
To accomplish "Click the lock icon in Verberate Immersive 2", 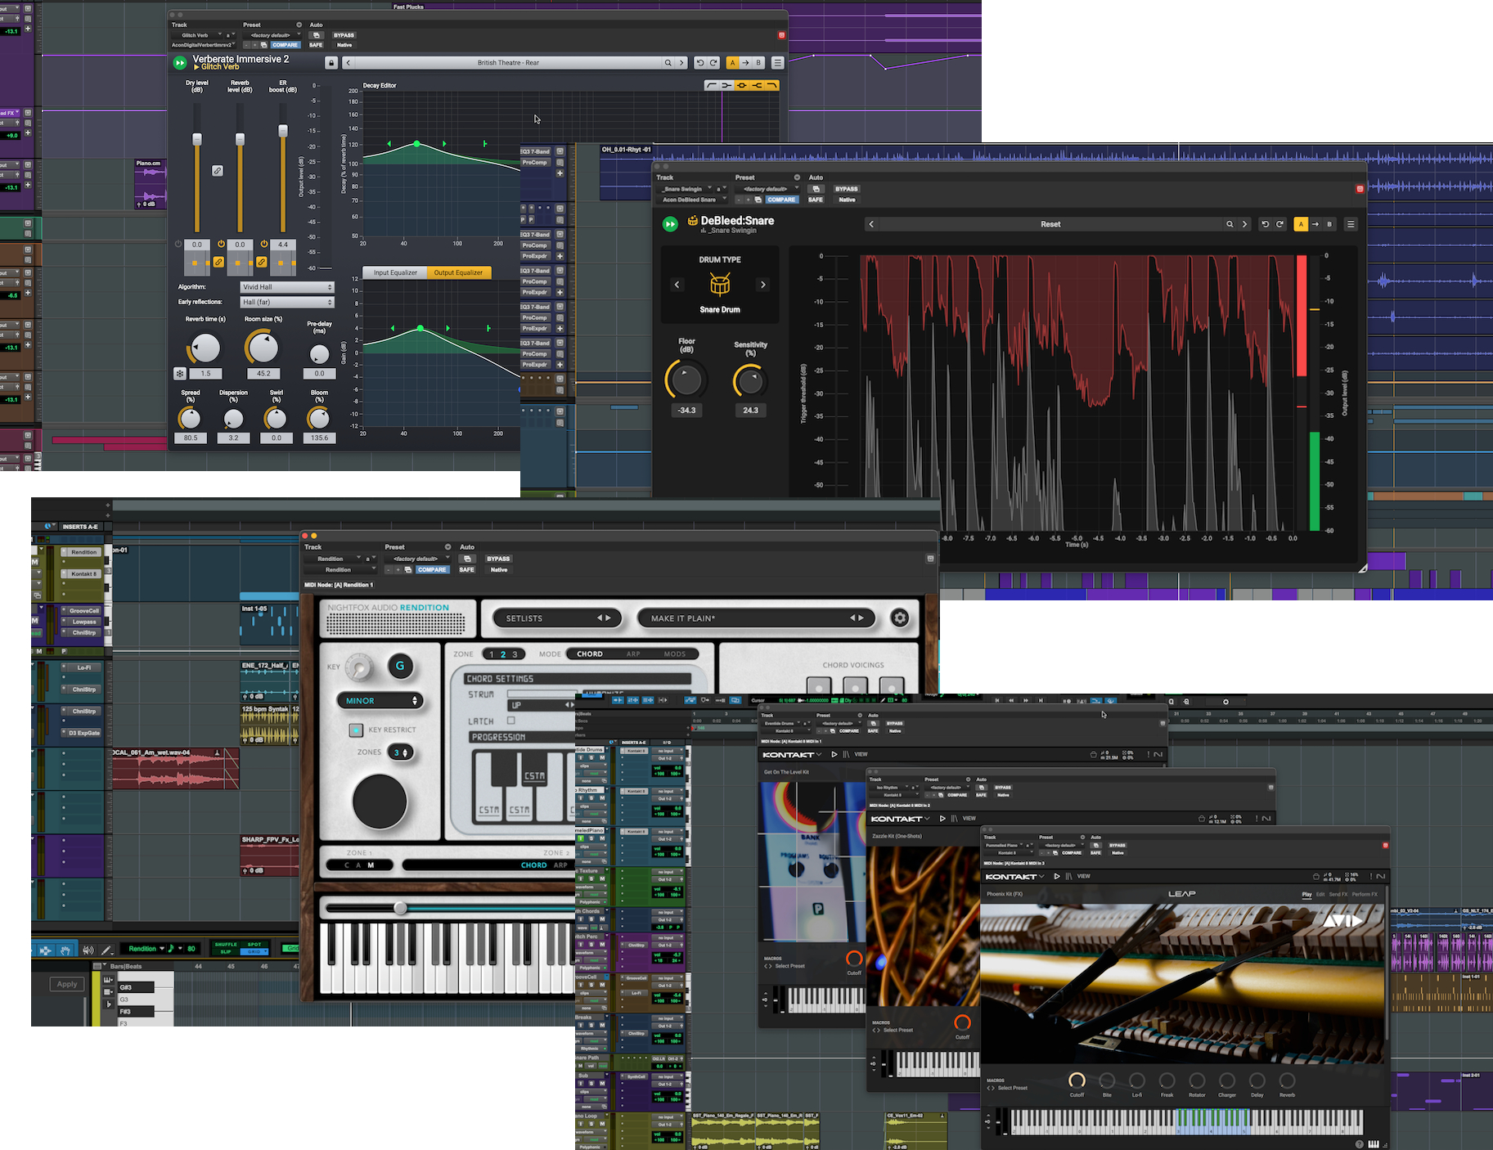I will click(x=331, y=63).
